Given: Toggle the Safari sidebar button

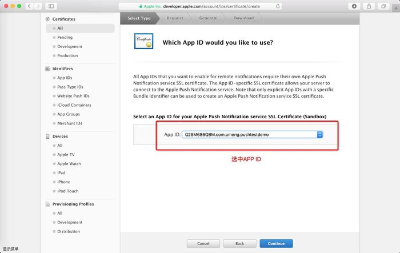Looking at the screenshot, I should (x=51, y=6).
